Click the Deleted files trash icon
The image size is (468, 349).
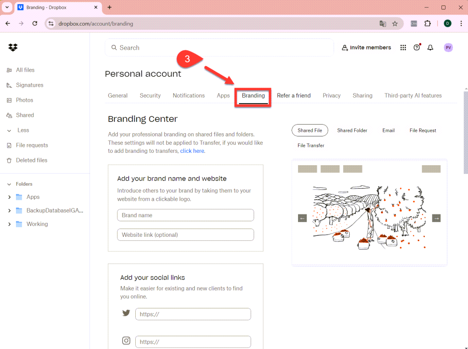9,160
